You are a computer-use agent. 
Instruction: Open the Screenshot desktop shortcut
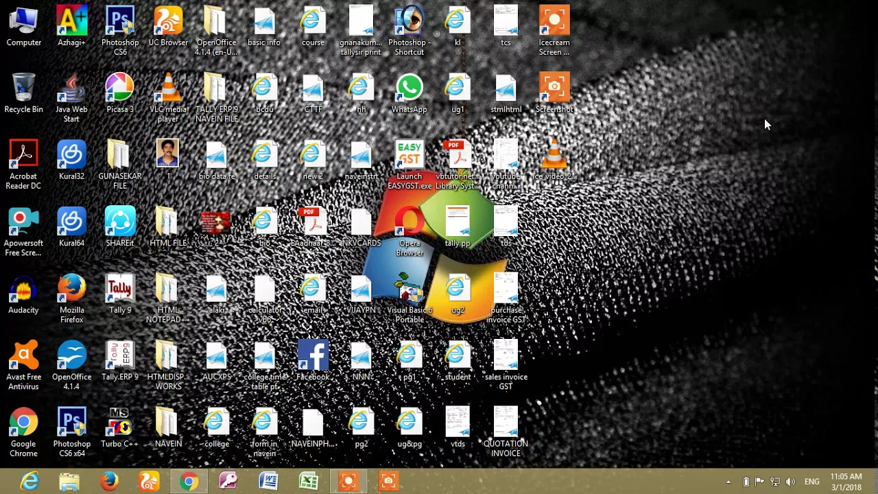tap(554, 94)
